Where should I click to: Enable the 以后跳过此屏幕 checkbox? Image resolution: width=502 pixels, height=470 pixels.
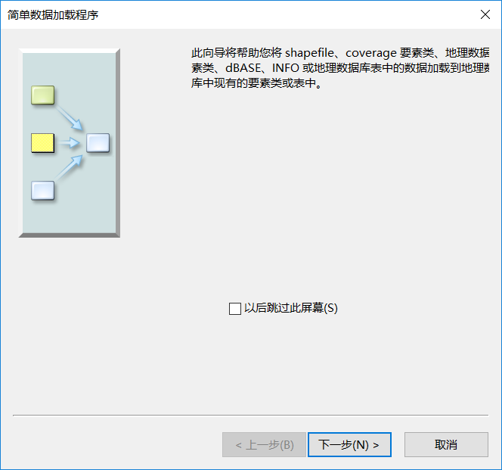click(234, 309)
